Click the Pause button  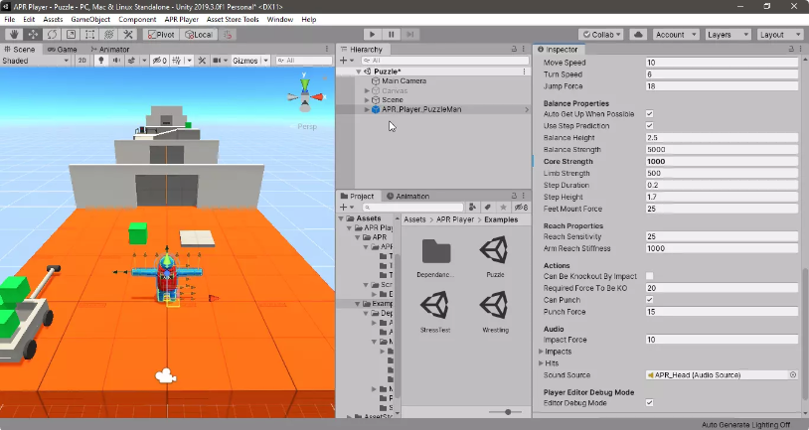click(x=392, y=35)
